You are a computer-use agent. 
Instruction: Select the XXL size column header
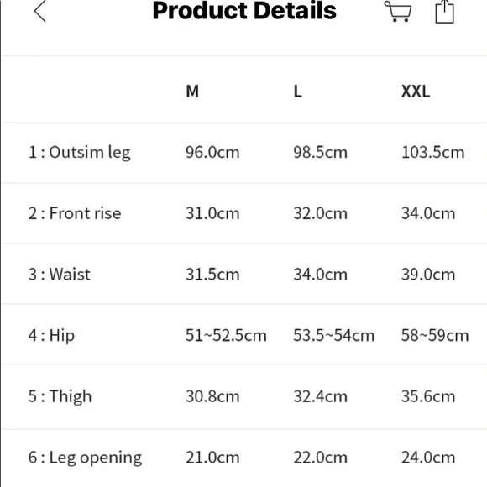(416, 92)
